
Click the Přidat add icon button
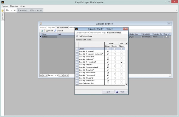pos(49,31)
